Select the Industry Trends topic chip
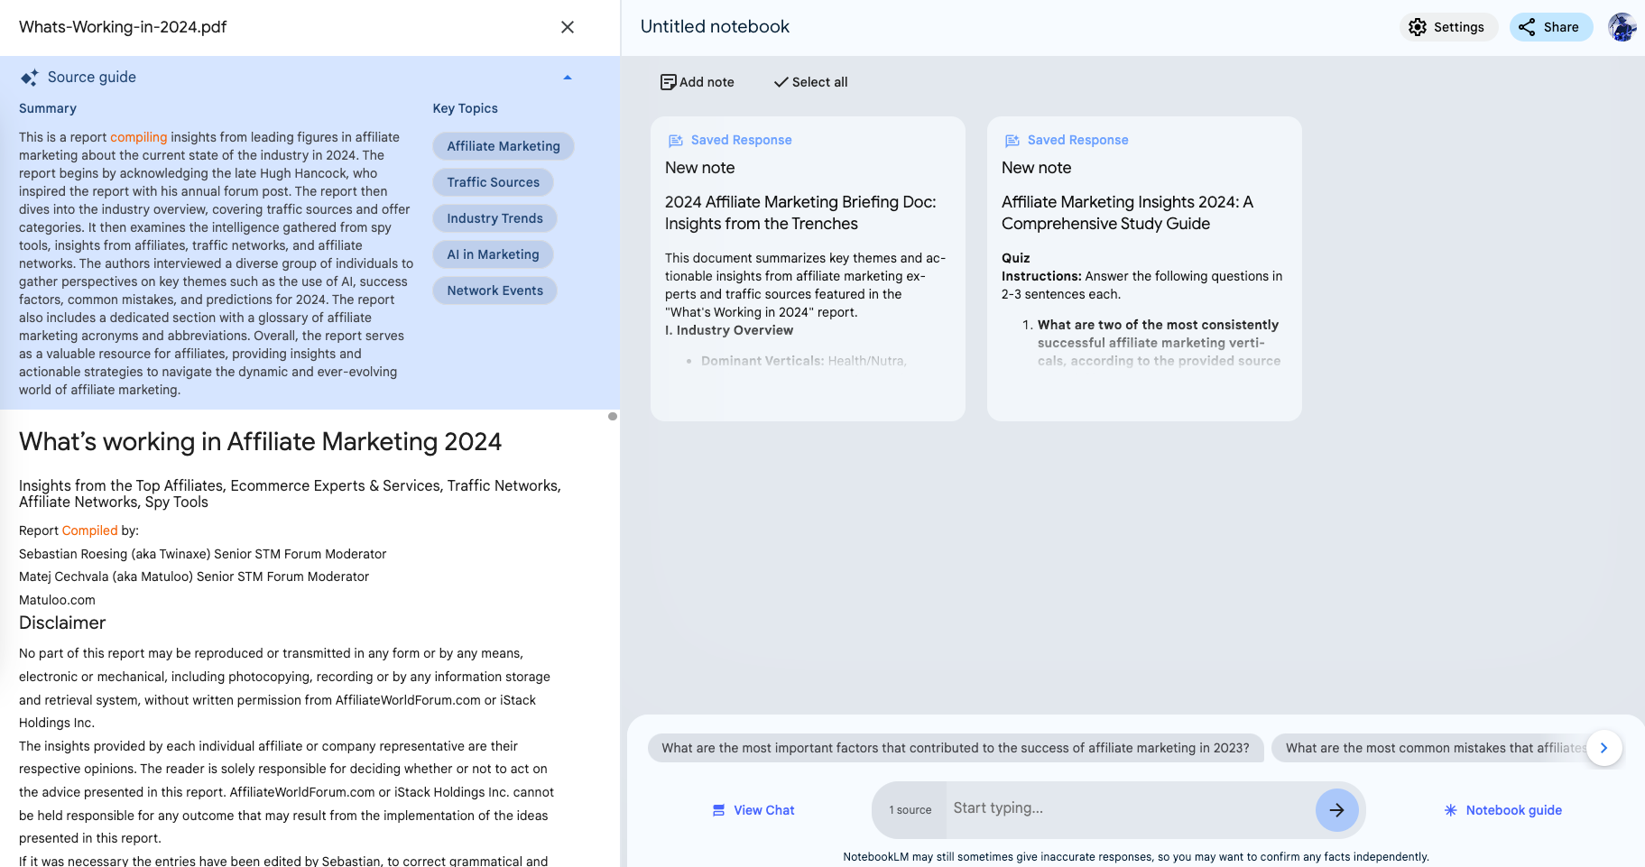This screenshot has width=1645, height=867. pos(494,218)
